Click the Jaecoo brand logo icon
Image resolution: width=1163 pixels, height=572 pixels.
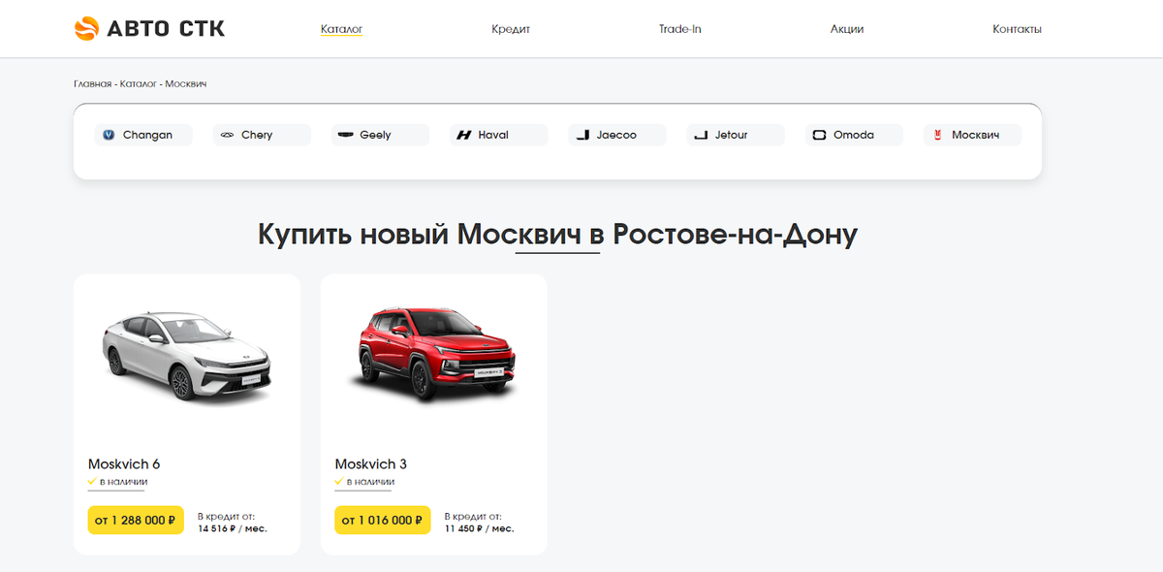coord(582,135)
